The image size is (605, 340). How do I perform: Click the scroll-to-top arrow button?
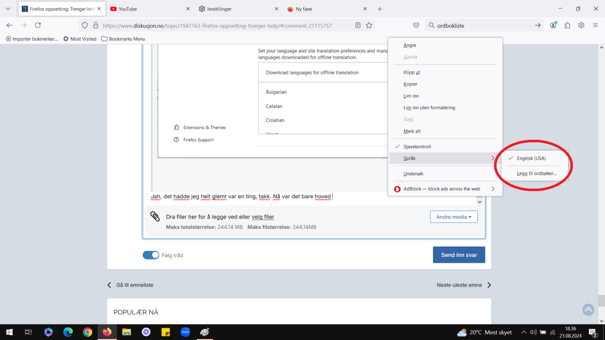click(588, 310)
